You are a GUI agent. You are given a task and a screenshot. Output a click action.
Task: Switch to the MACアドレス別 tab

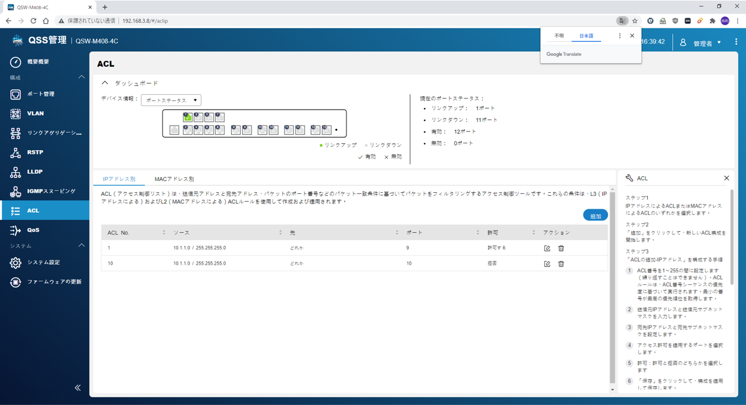[x=174, y=179]
